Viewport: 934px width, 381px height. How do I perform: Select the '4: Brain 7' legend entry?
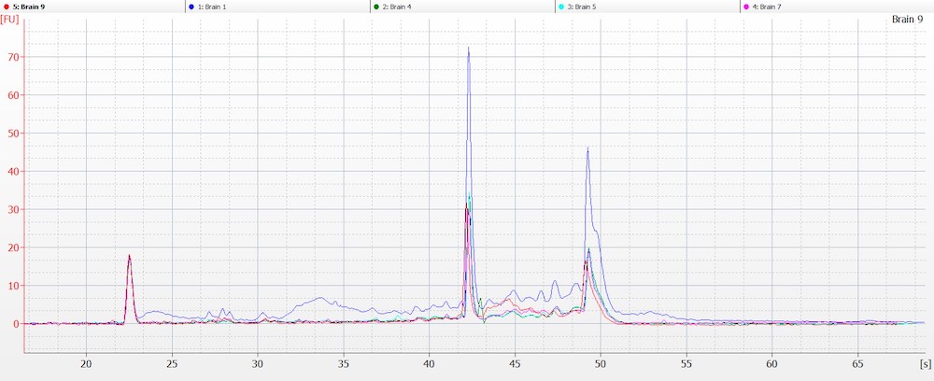coord(836,7)
